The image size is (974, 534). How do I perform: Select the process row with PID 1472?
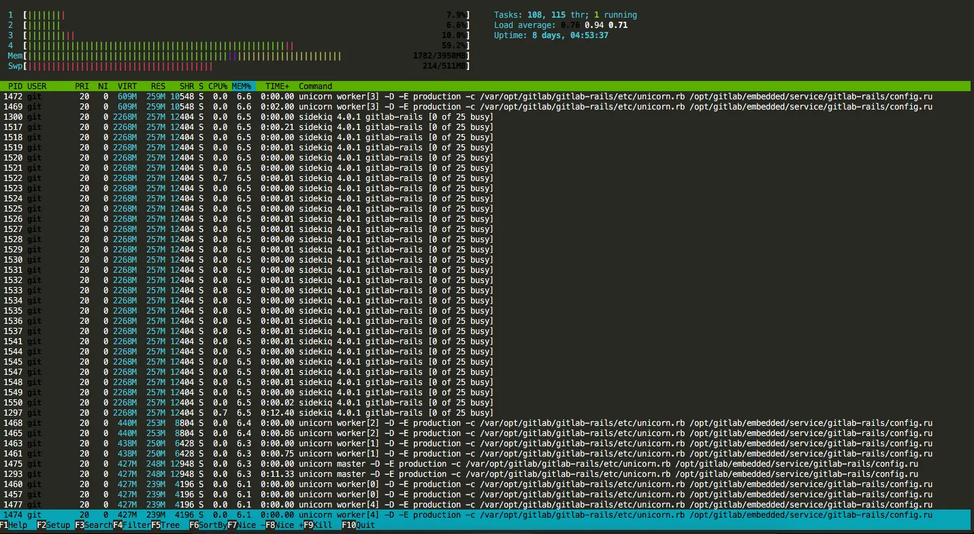[487, 97]
